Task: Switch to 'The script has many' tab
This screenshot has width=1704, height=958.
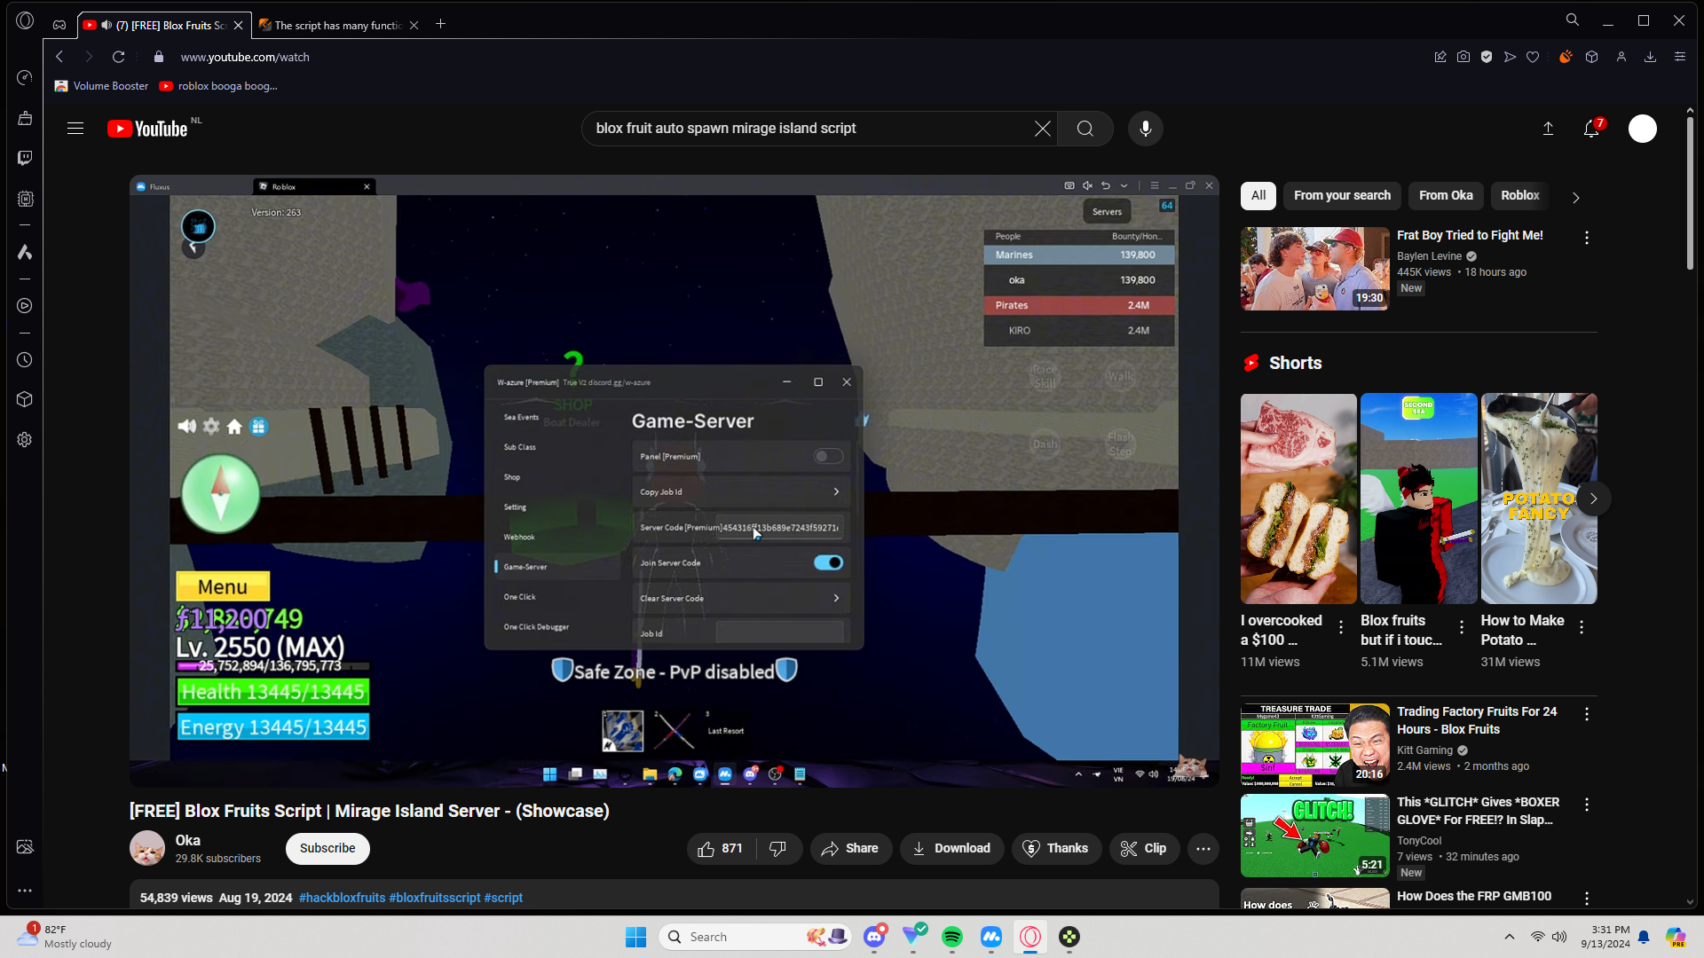Action: coord(338,25)
